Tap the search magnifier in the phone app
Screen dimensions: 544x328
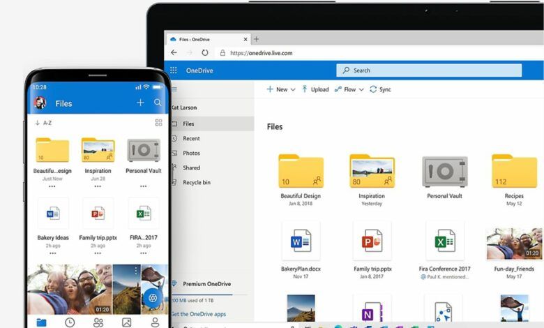158,103
